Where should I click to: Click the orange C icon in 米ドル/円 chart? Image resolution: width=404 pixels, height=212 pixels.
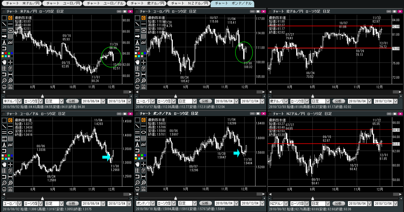click(x=10, y=18)
